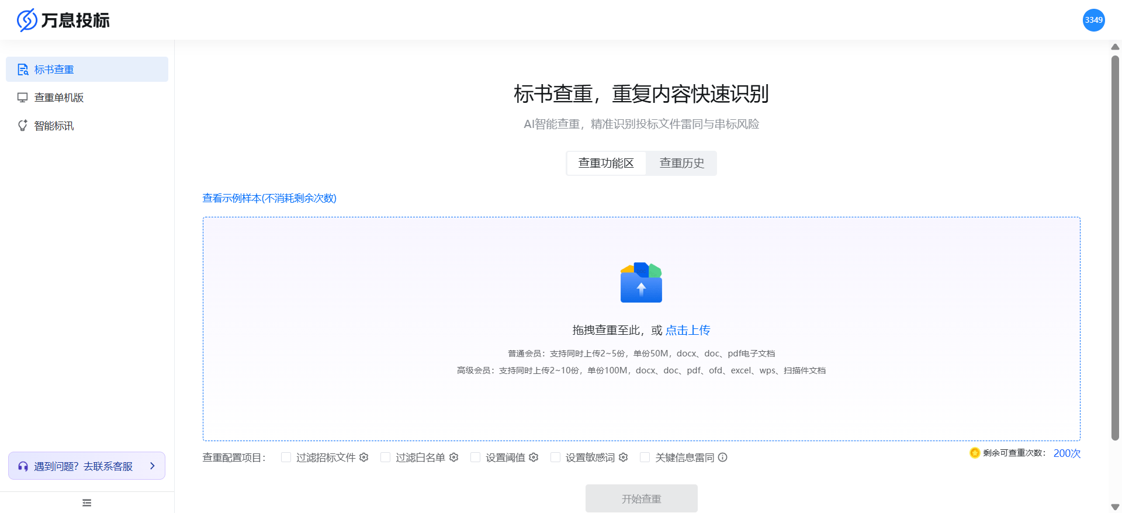Click the 普通会员 support description text
The height and width of the screenshot is (513, 1122).
click(x=641, y=353)
